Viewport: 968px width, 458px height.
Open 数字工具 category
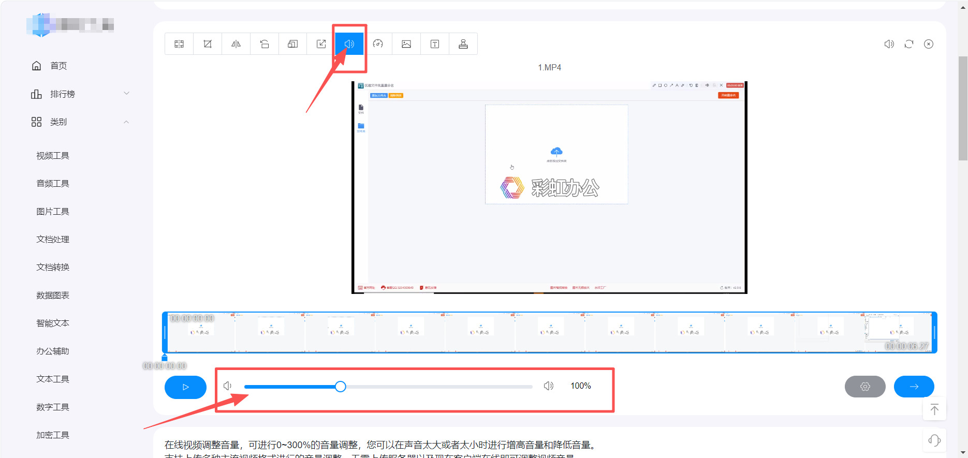pyautogui.click(x=53, y=407)
